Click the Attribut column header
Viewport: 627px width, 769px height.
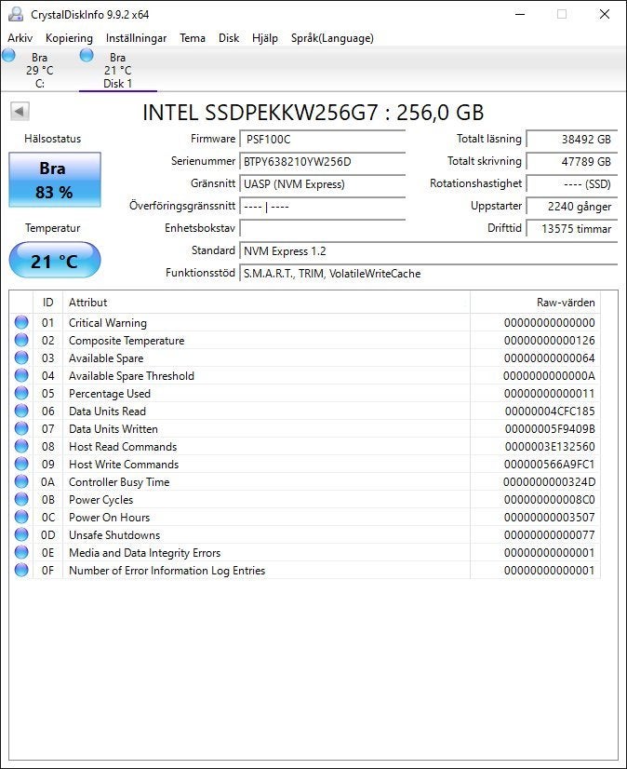coord(266,302)
